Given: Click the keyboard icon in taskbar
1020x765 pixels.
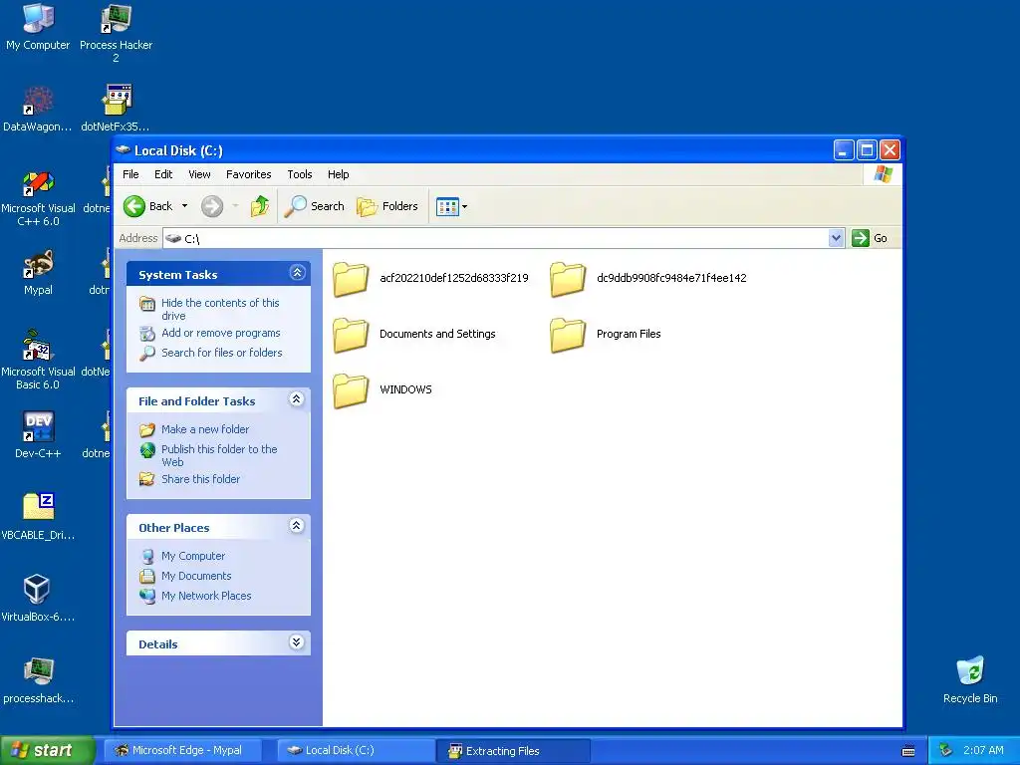Looking at the screenshot, I should click(x=908, y=751).
